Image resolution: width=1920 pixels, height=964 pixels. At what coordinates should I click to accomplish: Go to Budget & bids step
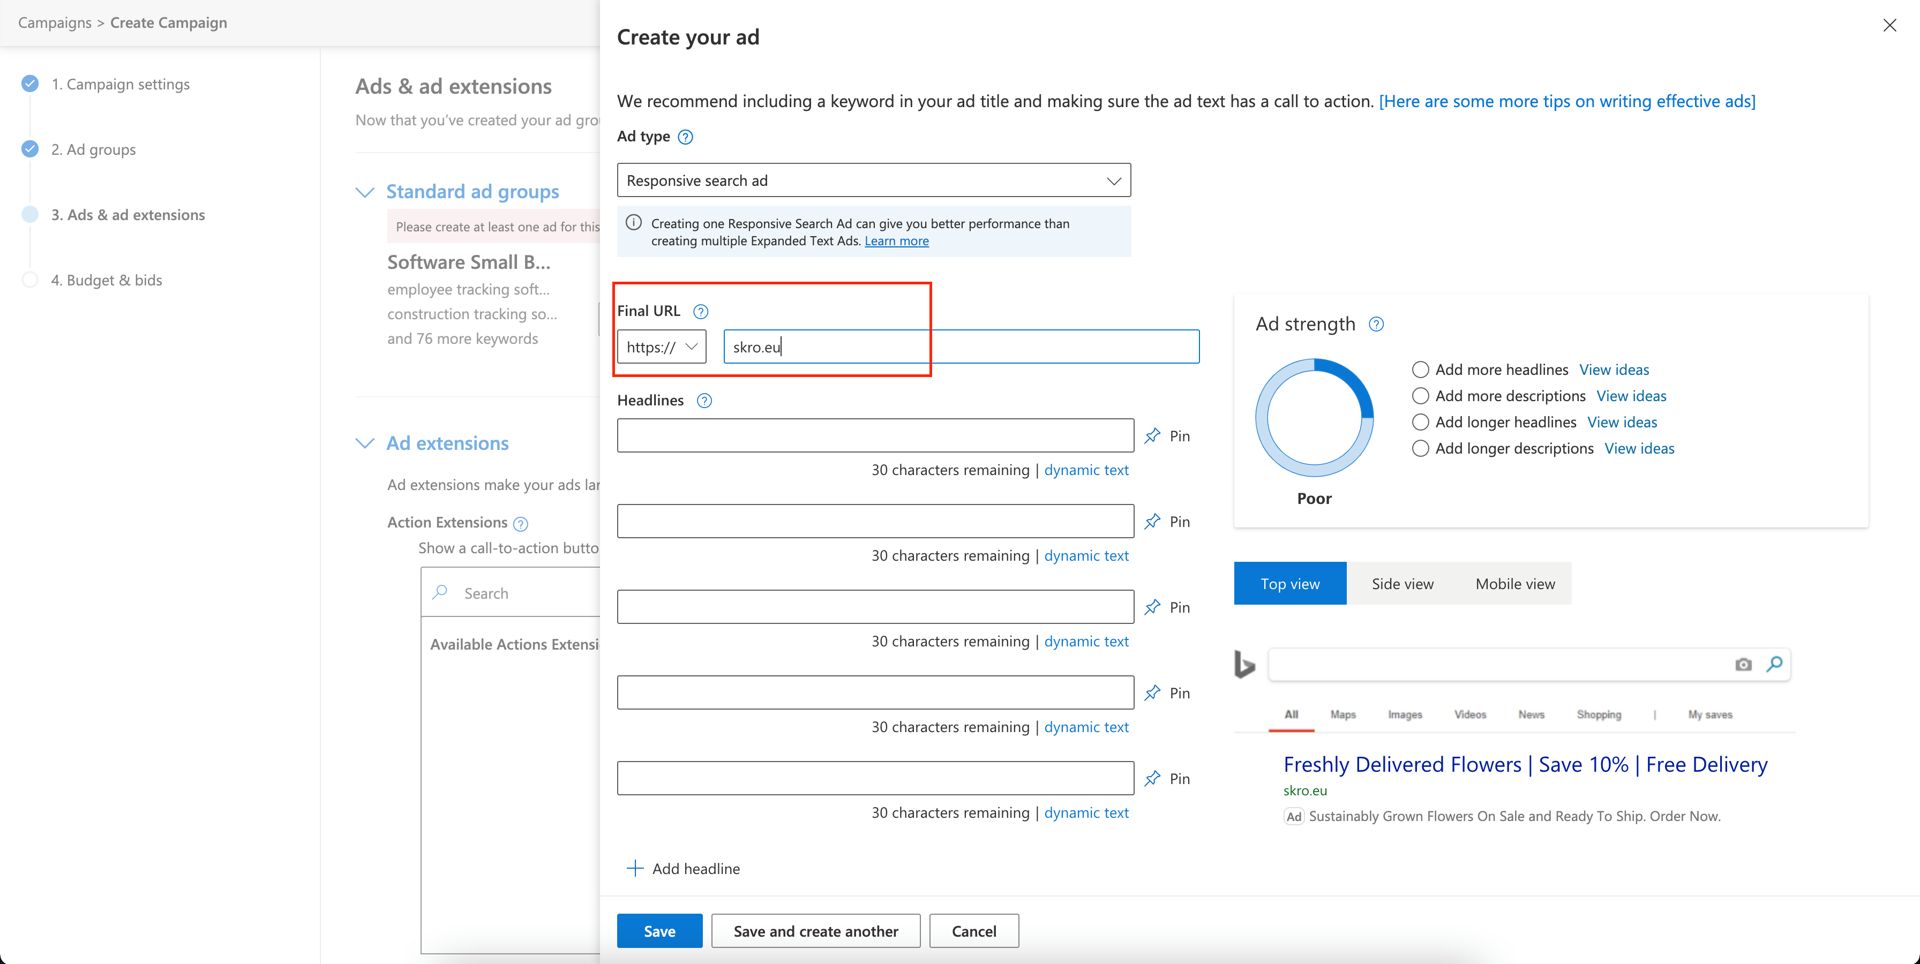point(107,280)
